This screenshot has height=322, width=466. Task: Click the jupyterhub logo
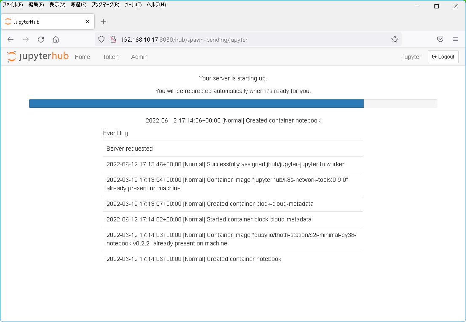point(38,56)
